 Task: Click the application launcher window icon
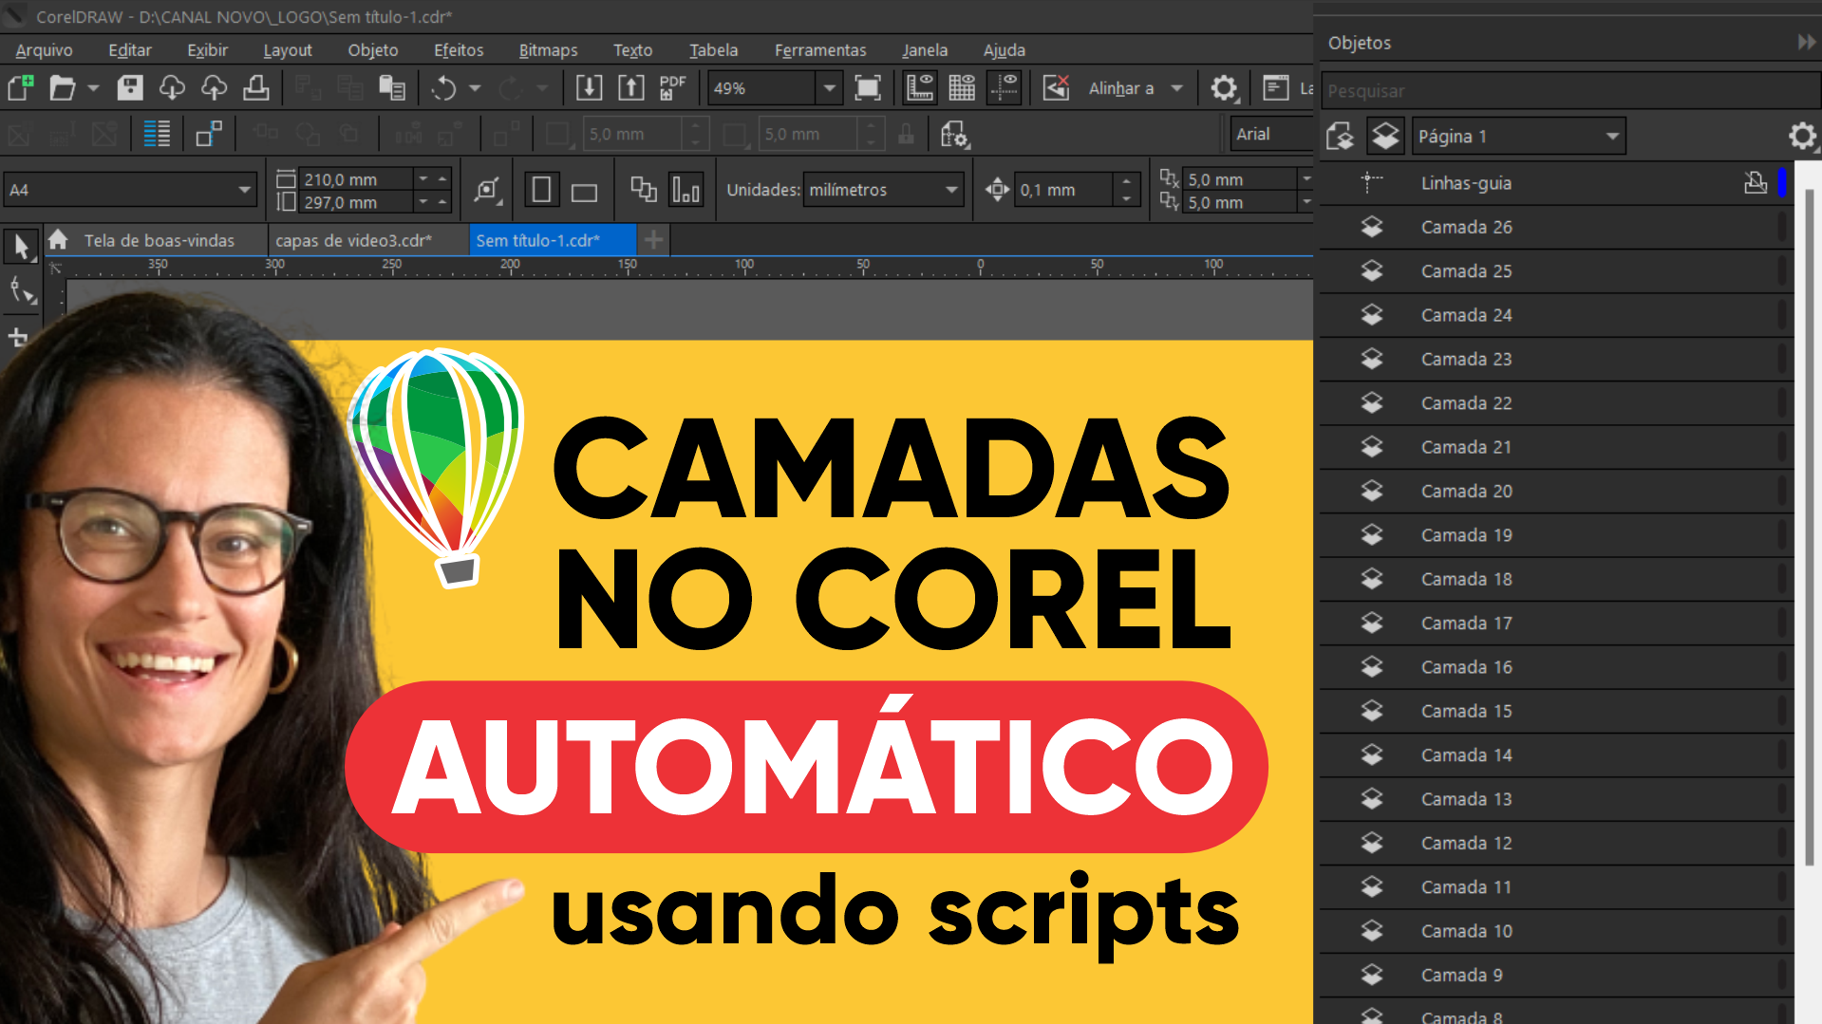1275,88
